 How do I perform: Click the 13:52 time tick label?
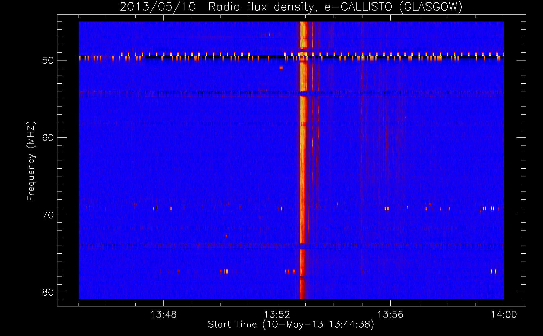(277, 315)
